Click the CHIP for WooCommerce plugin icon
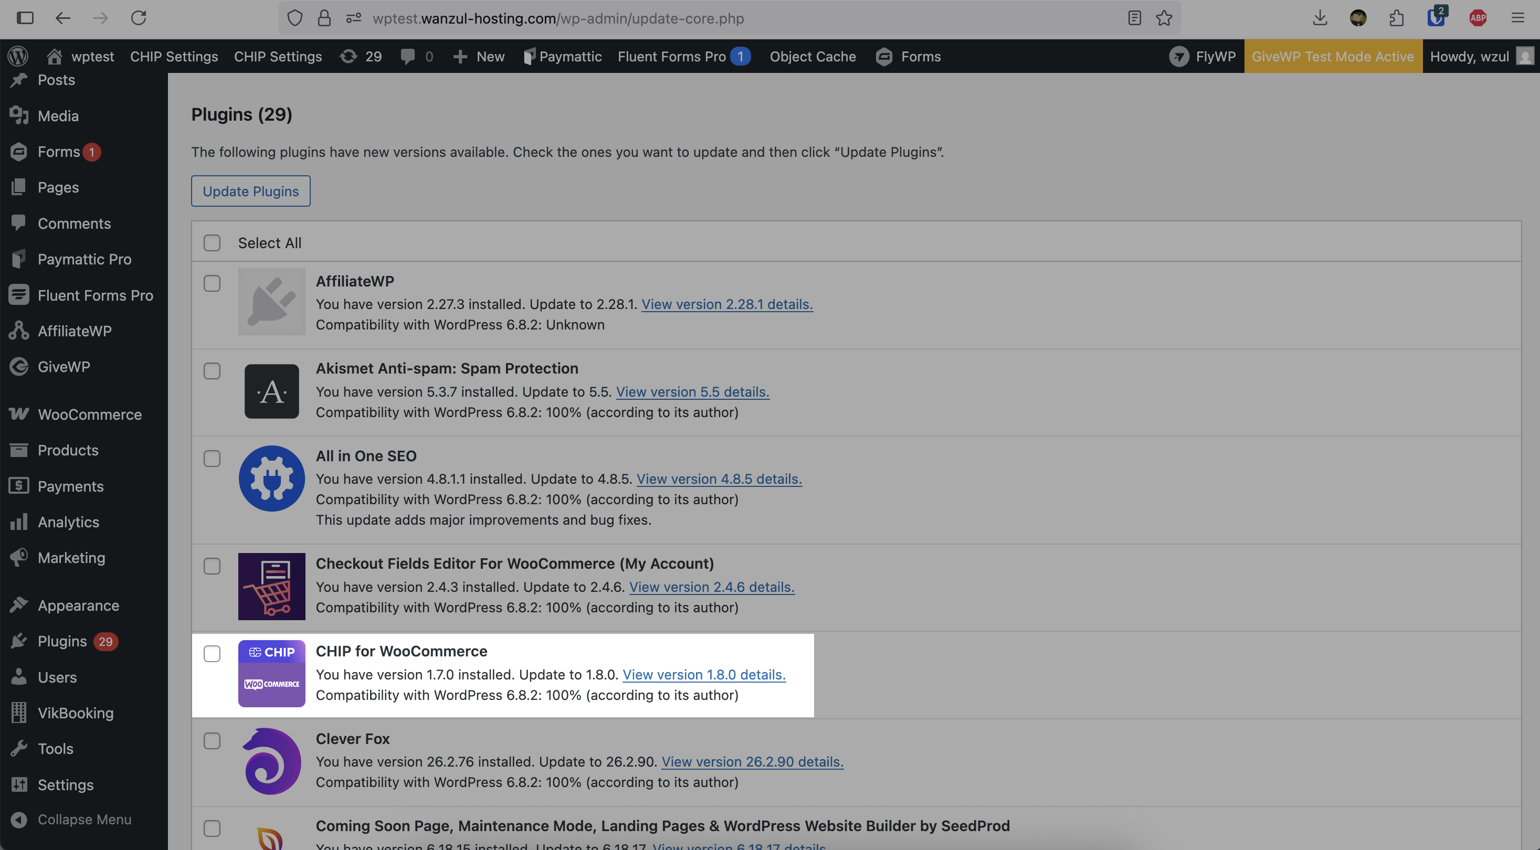The image size is (1540, 850). [x=271, y=674]
